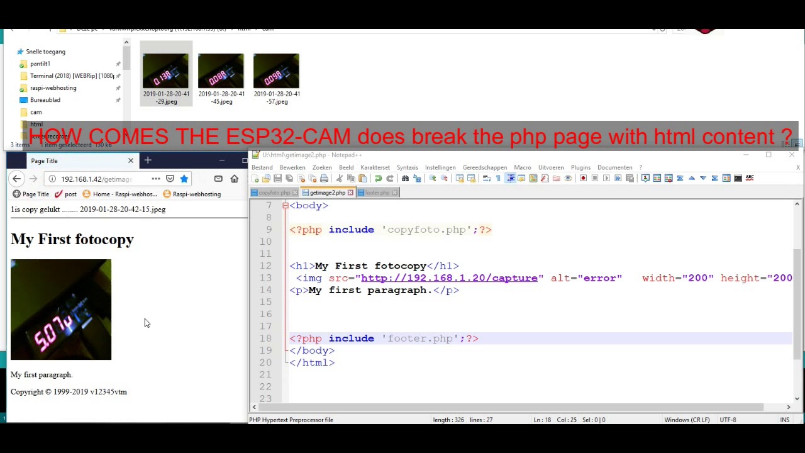Cut selection with the scissors icon

339,179
